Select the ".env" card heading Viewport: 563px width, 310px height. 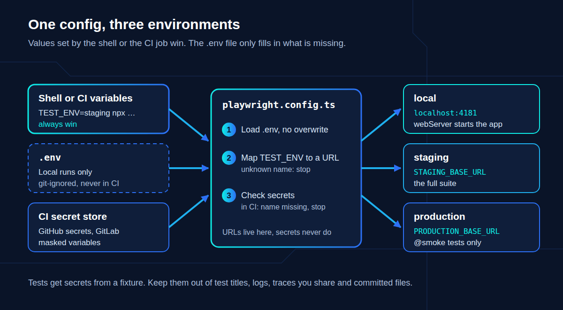50,158
